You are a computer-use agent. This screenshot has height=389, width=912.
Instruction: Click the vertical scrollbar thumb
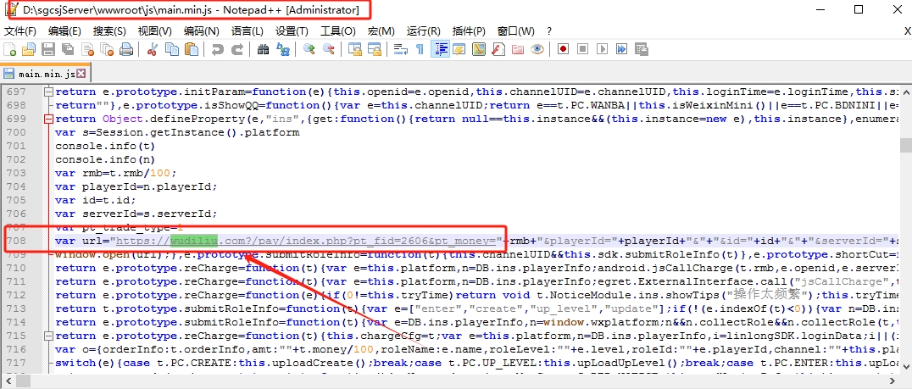905,144
